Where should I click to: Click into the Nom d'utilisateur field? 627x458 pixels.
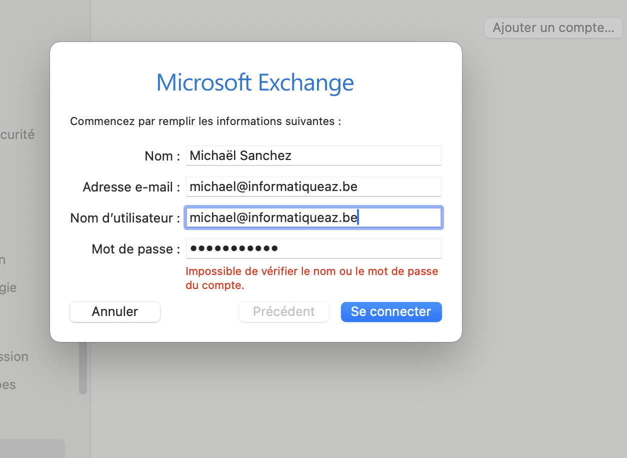[x=313, y=218]
